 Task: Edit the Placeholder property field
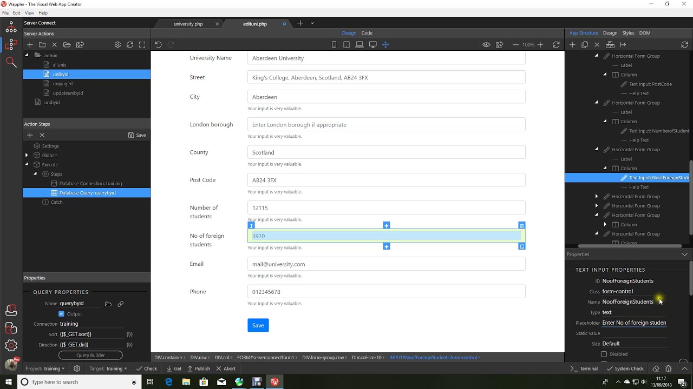pyautogui.click(x=634, y=323)
